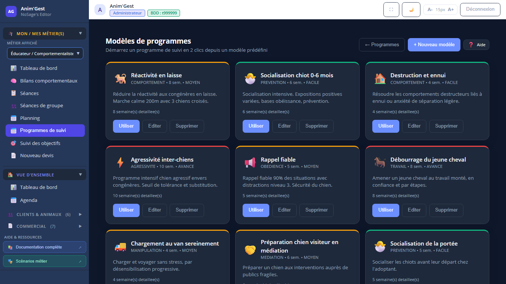This screenshot has height=284, width=506.
Task: Click the Agenda calendar icon
Action: pyautogui.click(x=13, y=200)
